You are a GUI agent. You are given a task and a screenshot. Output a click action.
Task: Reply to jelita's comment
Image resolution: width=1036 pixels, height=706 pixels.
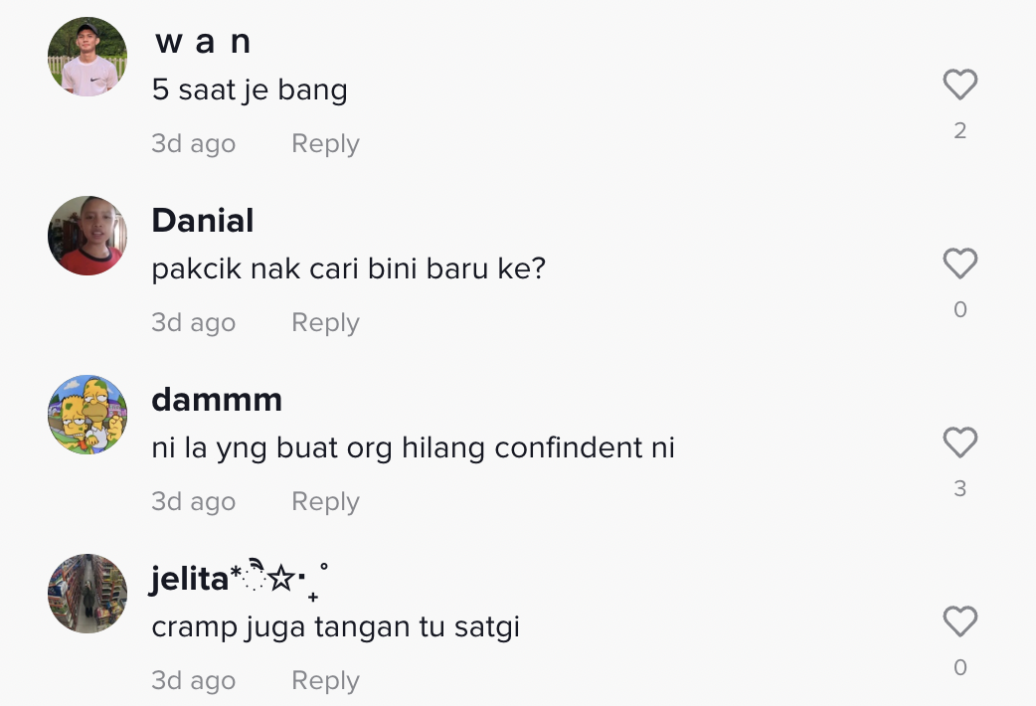point(325,681)
